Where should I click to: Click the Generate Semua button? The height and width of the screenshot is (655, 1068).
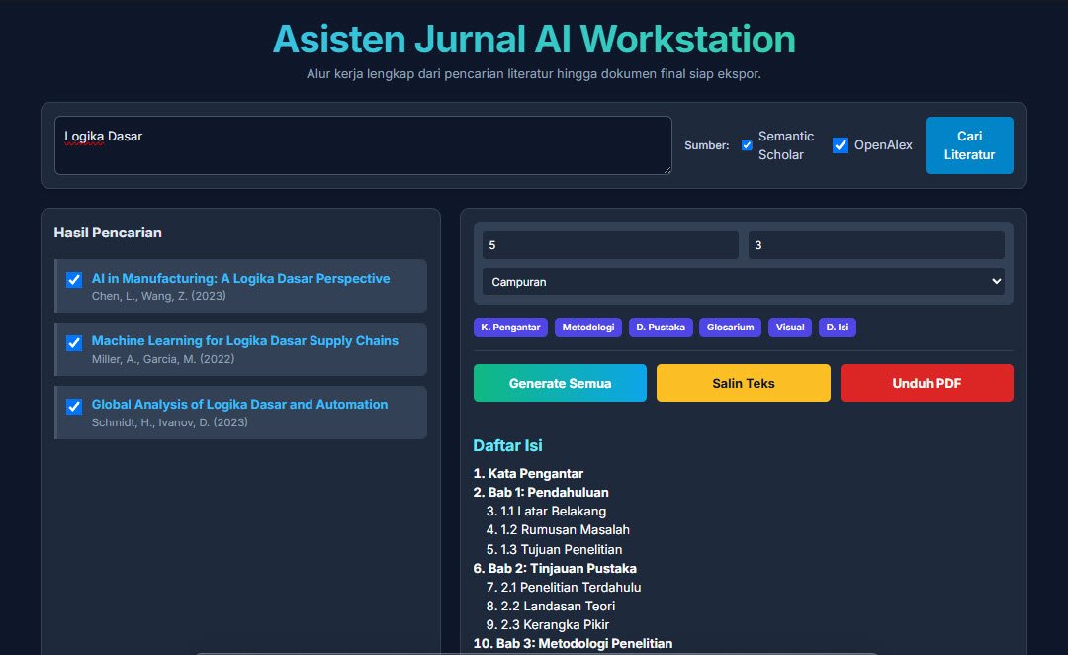(560, 383)
